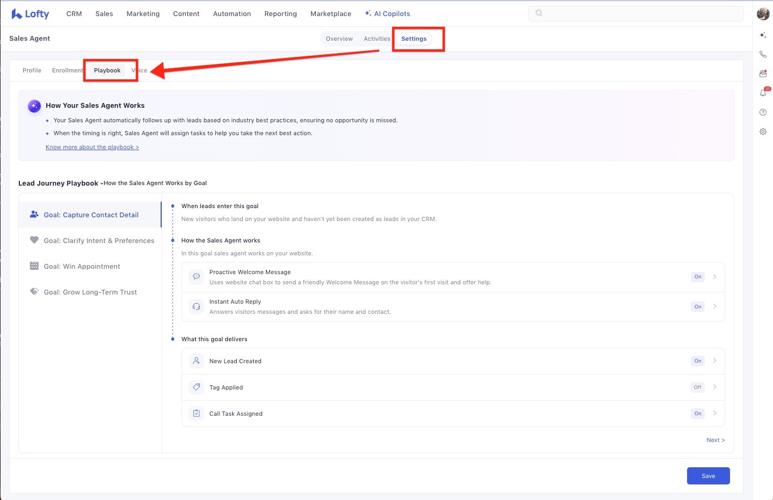This screenshot has width=773, height=500.
Task: Click the user profile avatar
Action: tap(763, 14)
